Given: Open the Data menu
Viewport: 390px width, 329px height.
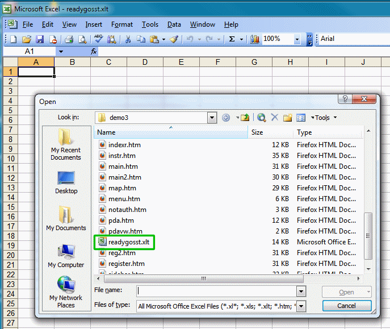Looking at the screenshot, I should pyautogui.click(x=174, y=24).
